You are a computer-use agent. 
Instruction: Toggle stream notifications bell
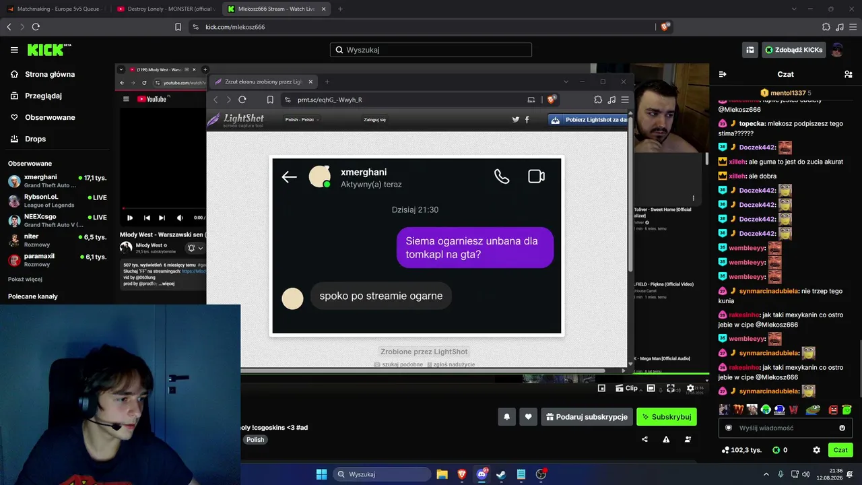(x=507, y=417)
